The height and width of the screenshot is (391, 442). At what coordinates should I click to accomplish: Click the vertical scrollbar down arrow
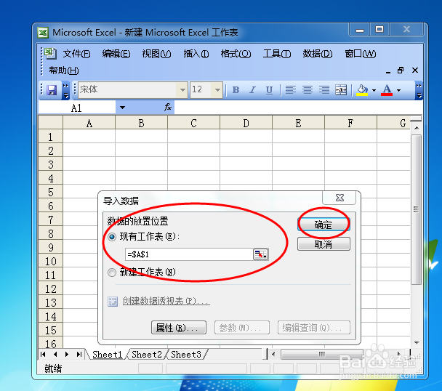click(417, 343)
